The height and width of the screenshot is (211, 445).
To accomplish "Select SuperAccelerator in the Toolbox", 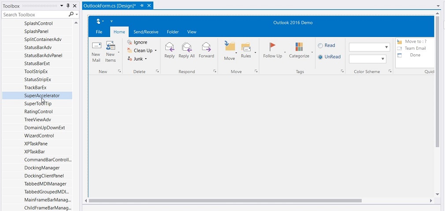I will click(x=37, y=96).
